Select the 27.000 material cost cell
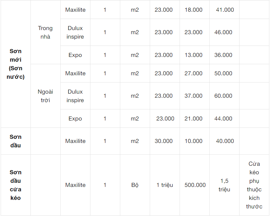The image size is (270, 216). [194, 73]
